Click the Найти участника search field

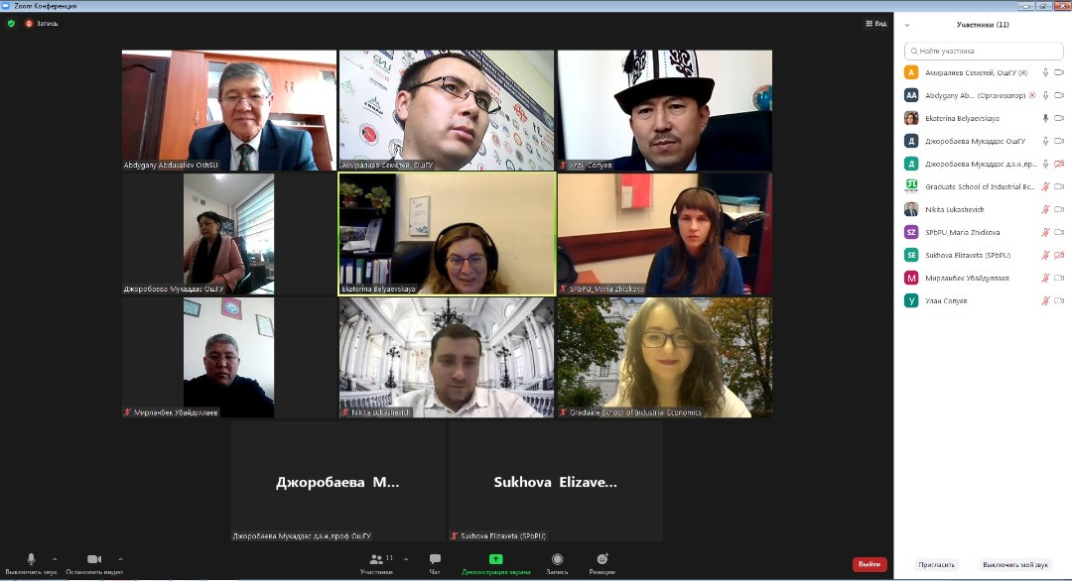coord(983,51)
